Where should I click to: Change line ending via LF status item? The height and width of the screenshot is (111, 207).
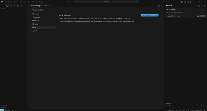point(189,110)
